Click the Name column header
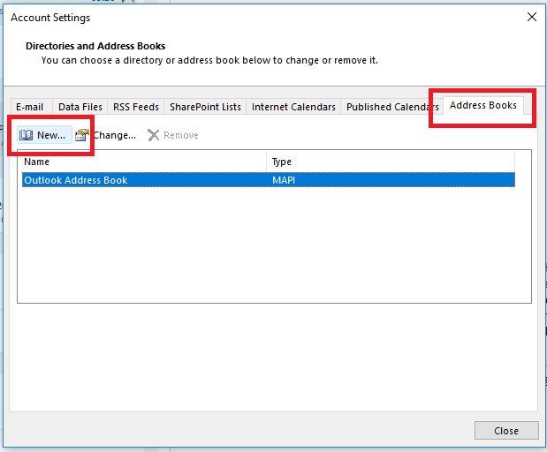547x452 pixels. click(x=141, y=162)
